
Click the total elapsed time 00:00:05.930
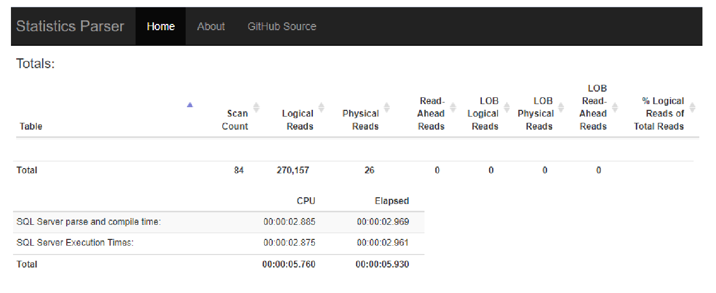382,264
